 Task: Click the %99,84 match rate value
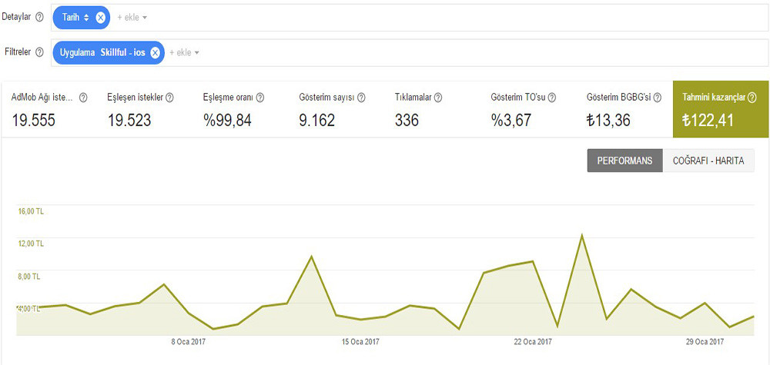tap(227, 121)
